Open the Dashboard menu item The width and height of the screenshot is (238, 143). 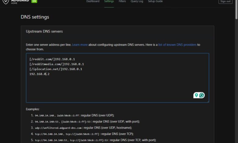(93, 1)
